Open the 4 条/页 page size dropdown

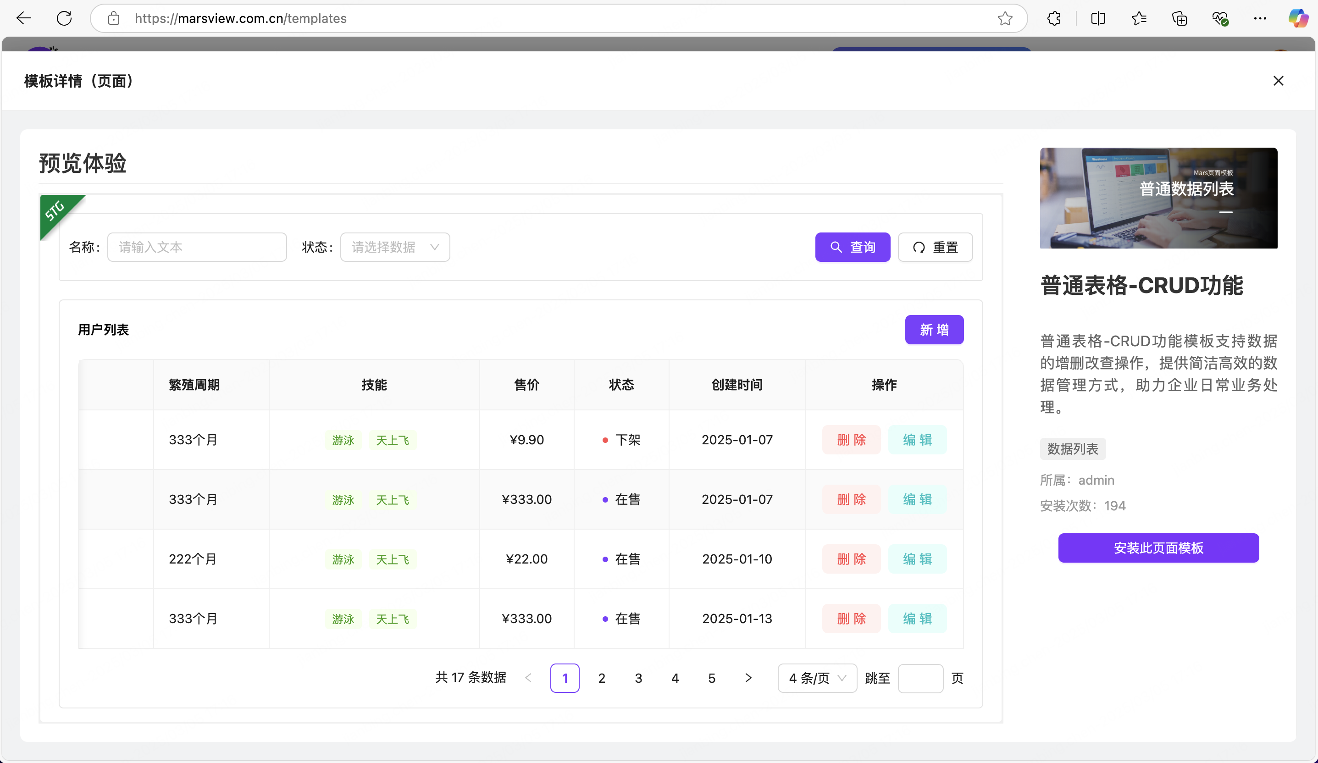pos(818,678)
